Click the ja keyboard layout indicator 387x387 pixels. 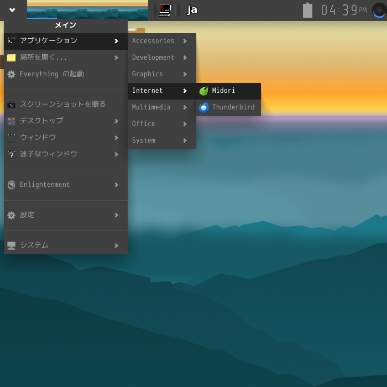pyautogui.click(x=192, y=10)
